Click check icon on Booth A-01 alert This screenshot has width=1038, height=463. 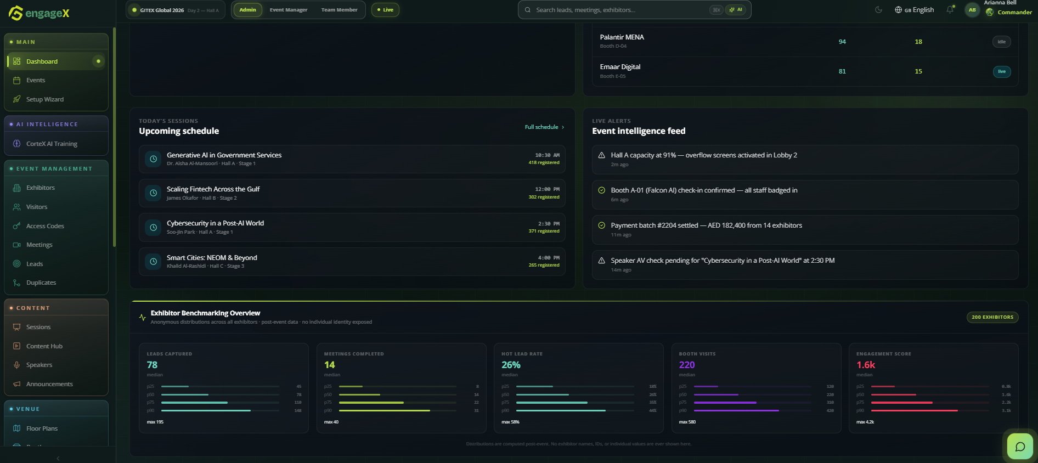601,190
